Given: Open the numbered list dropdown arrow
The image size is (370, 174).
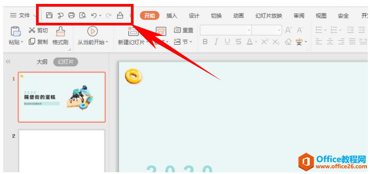Looking at the screenshot, I should 341,30.
